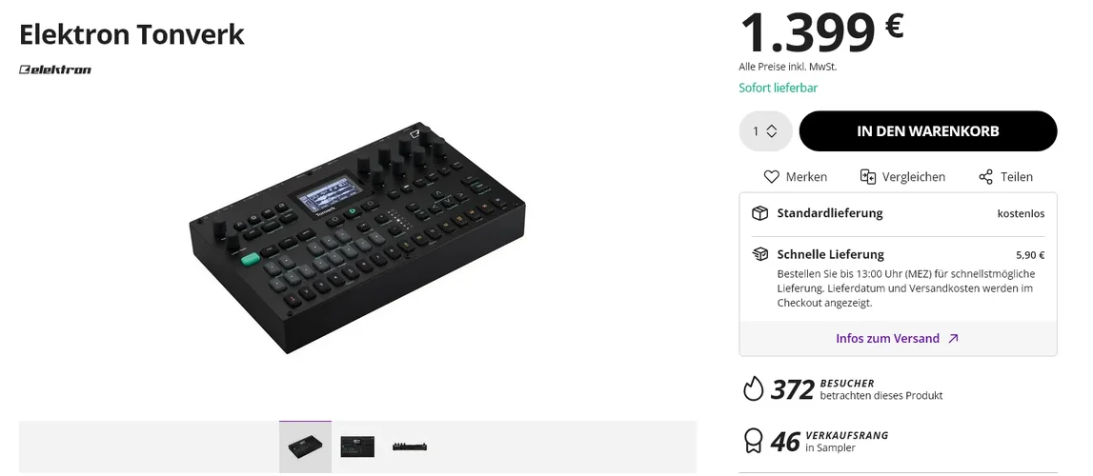
Task: Click the Elektron brand logo
Action: coord(55,69)
